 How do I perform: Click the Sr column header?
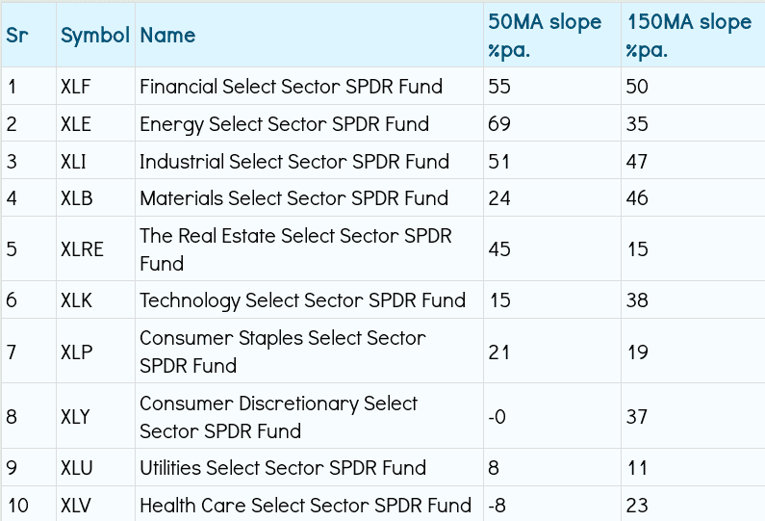tap(17, 36)
